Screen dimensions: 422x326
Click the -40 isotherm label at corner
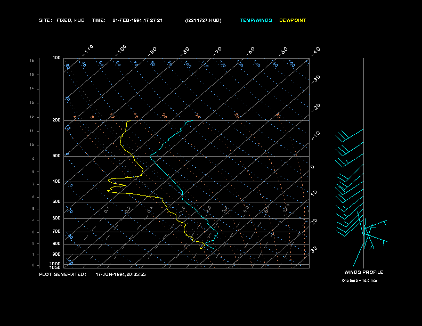[x=316, y=52]
